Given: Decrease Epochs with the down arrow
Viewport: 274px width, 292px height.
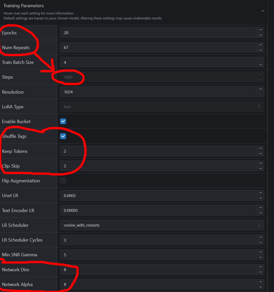Looking at the screenshot, I should (x=260, y=35).
